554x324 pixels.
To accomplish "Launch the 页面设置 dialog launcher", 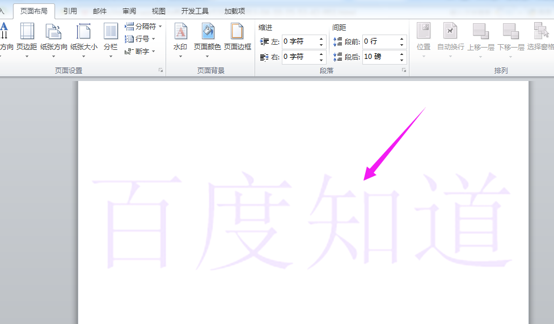I will click(x=161, y=70).
